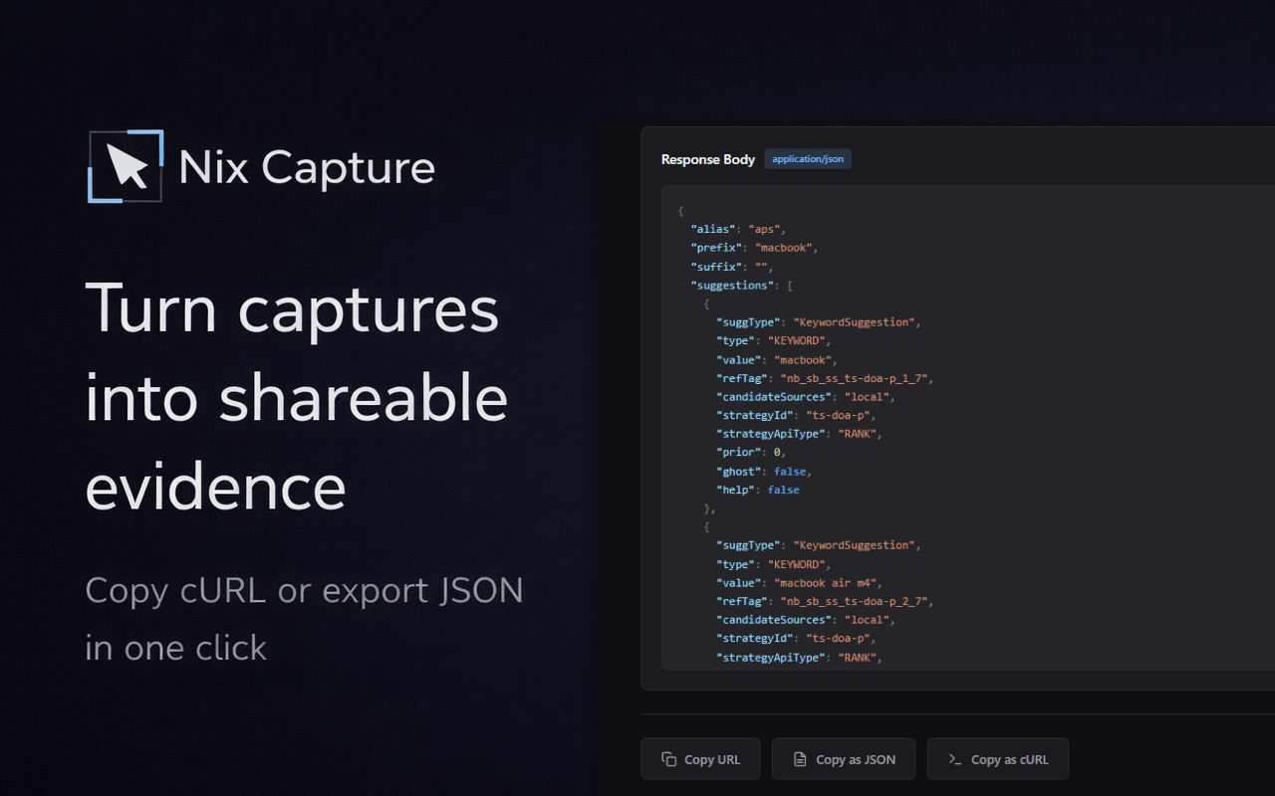1275x796 pixels.
Task: Collapse the root JSON opening brace
Action: point(680,210)
